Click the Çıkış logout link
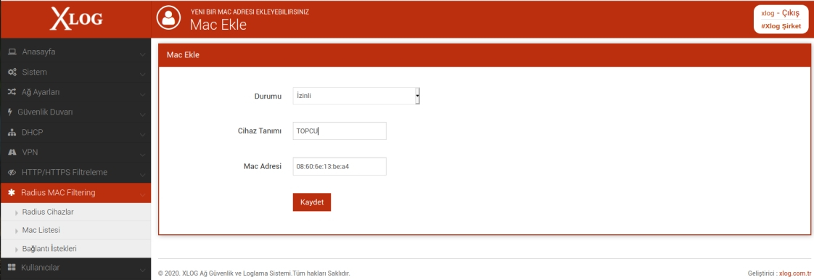Screen dimensions: 814x280 [x=791, y=13]
